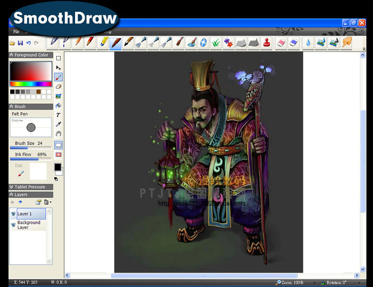Hide Layer 1 using its eye icon
Image resolution: width=373 pixels, height=287 pixels.
[13, 214]
